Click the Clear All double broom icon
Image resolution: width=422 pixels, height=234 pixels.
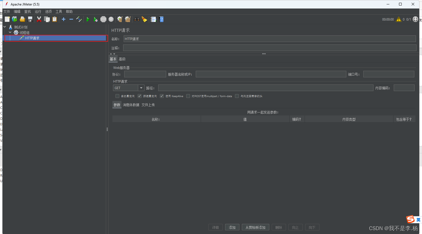pos(128,19)
